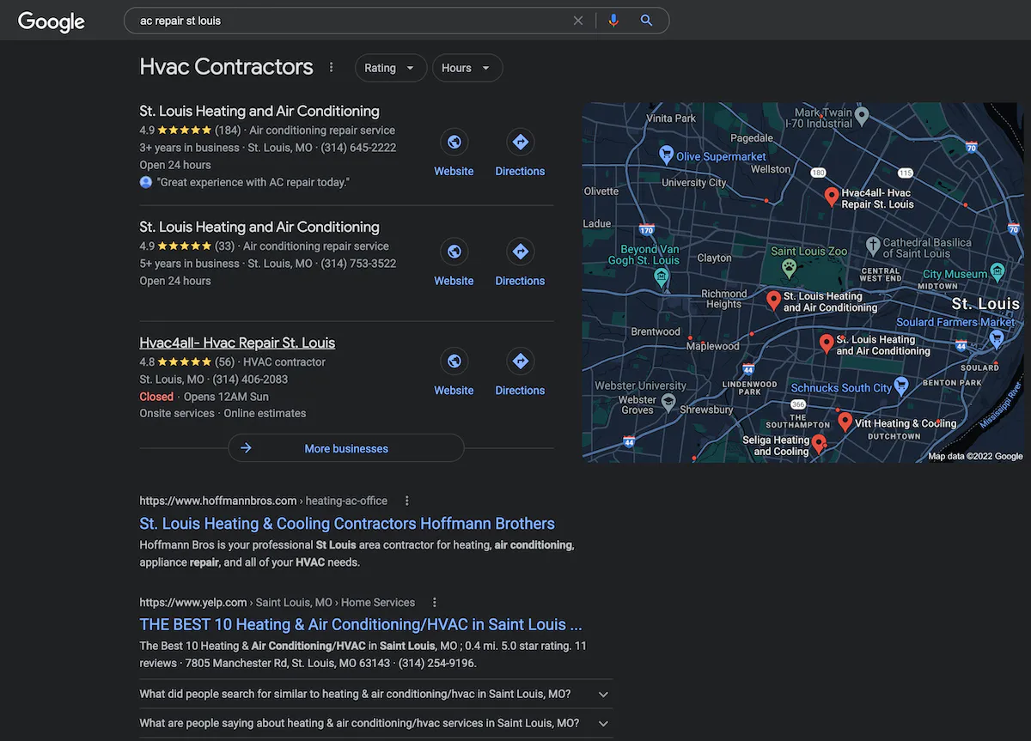Click the Mark Twain I-70 Industrial marker

pyautogui.click(x=863, y=114)
